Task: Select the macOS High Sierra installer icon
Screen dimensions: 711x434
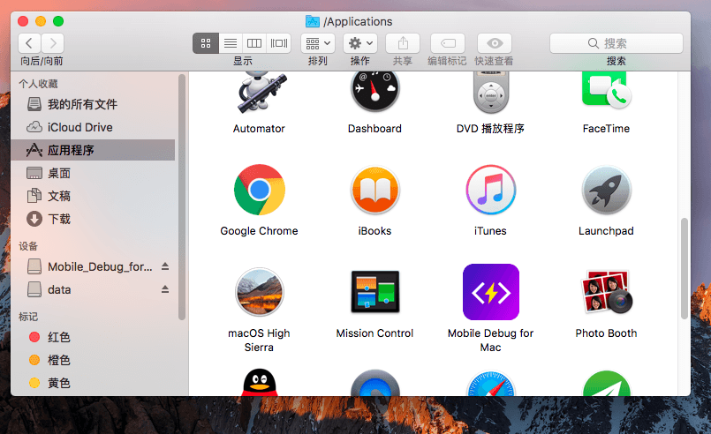Action: click(260, 292)
